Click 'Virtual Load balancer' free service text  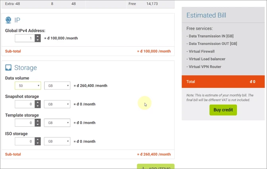(x=207, y=59)
